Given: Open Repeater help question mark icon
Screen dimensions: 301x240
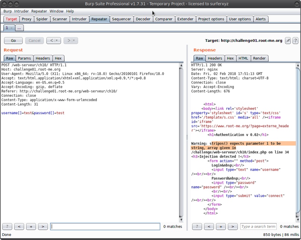Looking at the screenshot, I should (x=295, y=41).
